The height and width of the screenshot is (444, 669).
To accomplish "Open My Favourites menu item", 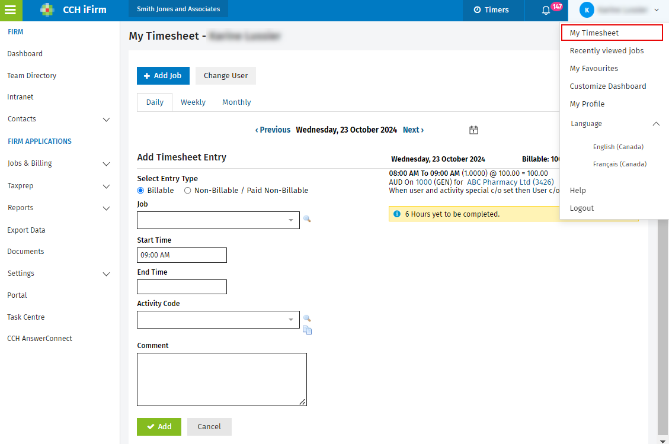I will (x=594, y=69).
